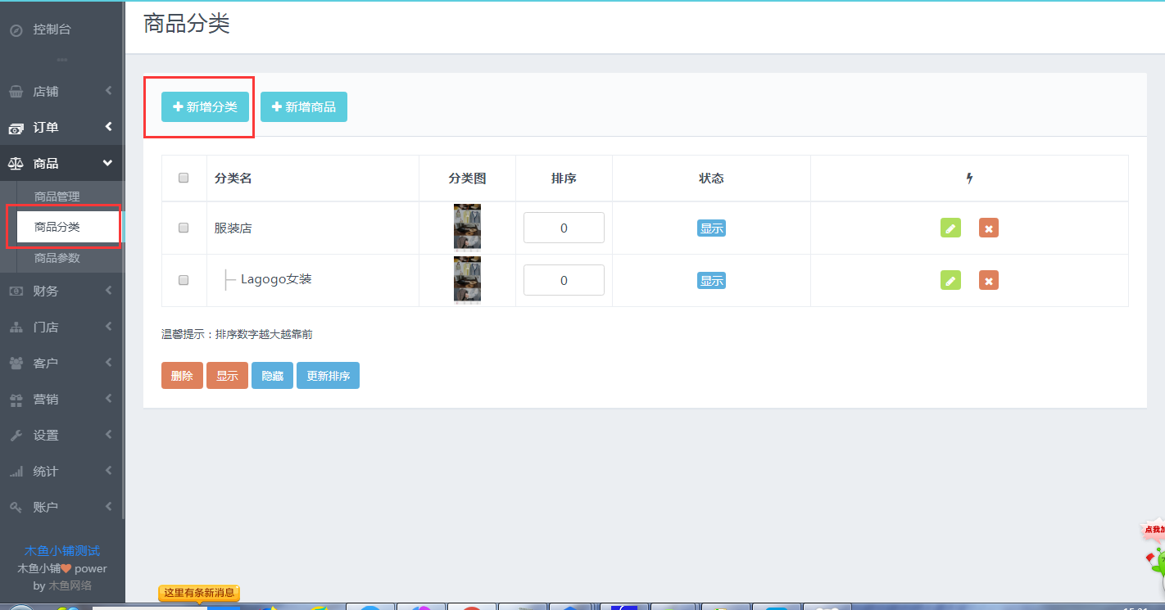Click the 设置 wrench icon in sidebar
The width and height of the screenshot is (1165, 610).
point(16,436)
